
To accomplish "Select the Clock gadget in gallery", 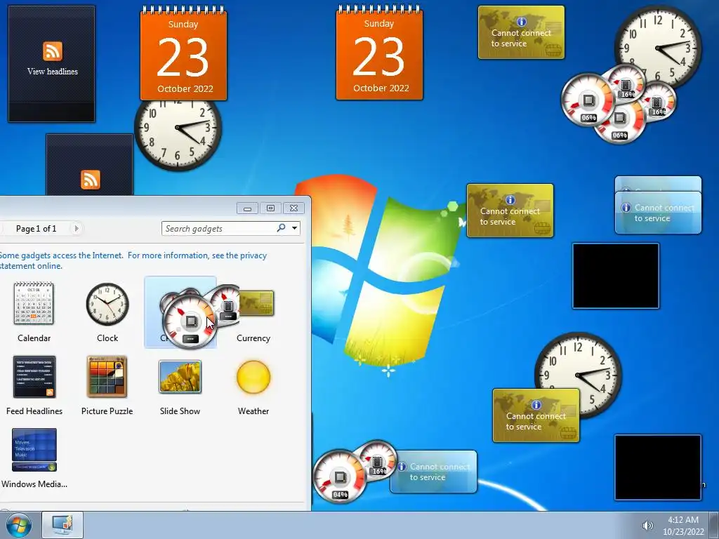I will (107, 304).
